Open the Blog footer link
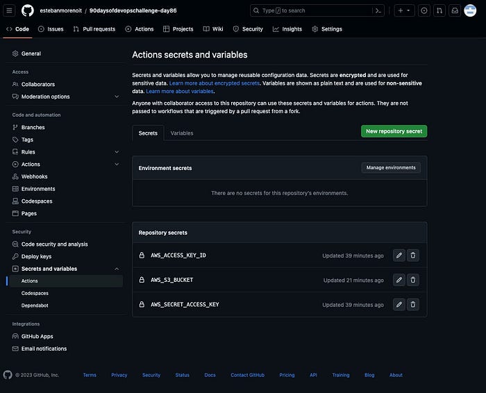486x393 pixels. click(369, 375)
